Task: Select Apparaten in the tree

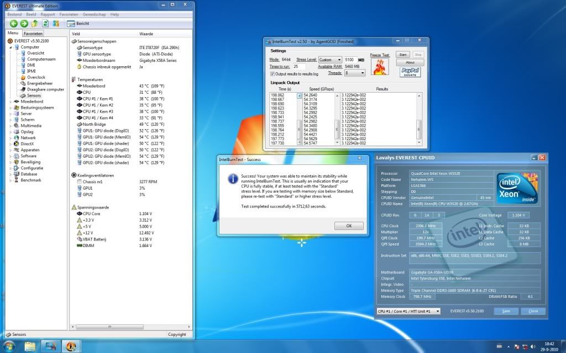Action: click(30, 150)
